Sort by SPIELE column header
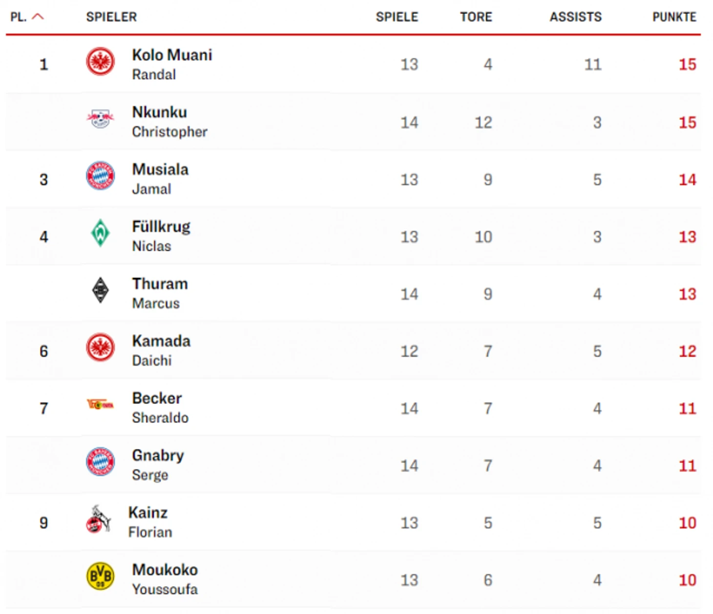 pyautogui.click(x=397, y=17)
